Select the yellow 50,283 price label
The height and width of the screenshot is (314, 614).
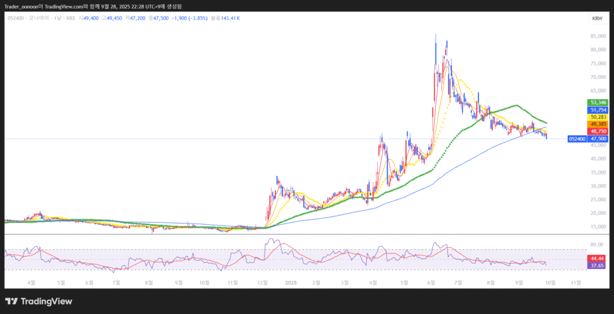pos(598,117)
